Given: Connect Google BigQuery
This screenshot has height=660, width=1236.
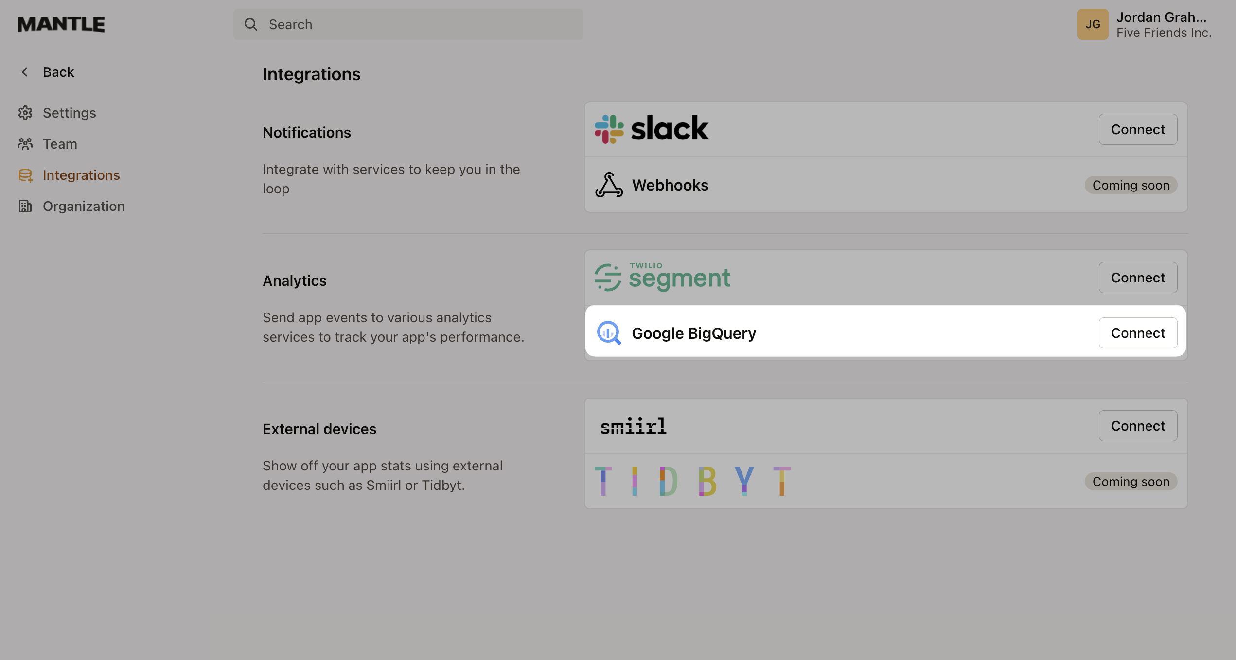Looking at the screenshot, I should click(1138, 333).
